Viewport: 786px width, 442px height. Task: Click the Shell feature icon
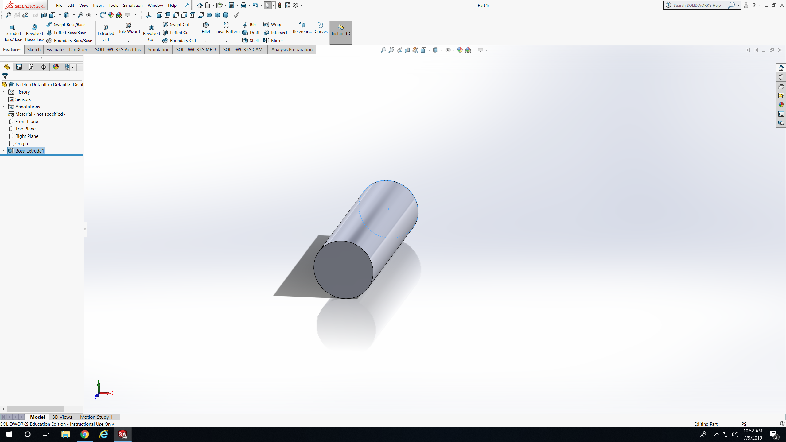coord(245,41)
